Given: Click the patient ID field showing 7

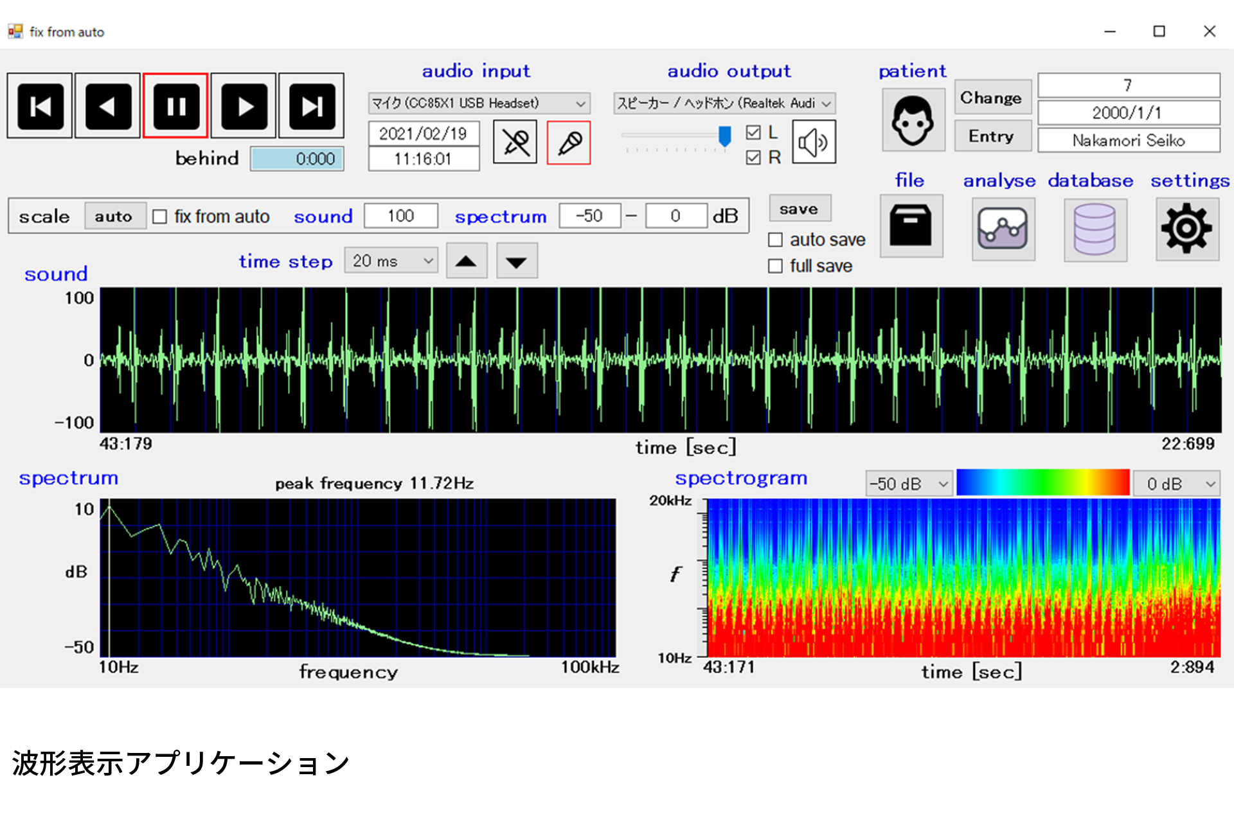Looking at the screenshot, I should [1128, 85].
